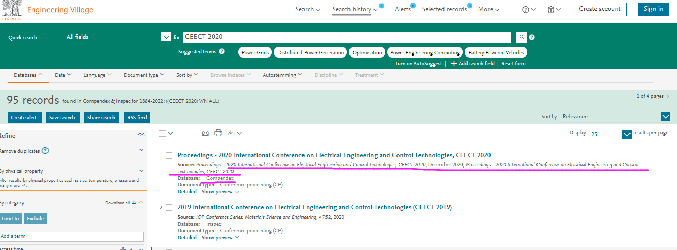Open Detailed view for record 1
This screenshot has width=677, height=250.
pos(187,192)
